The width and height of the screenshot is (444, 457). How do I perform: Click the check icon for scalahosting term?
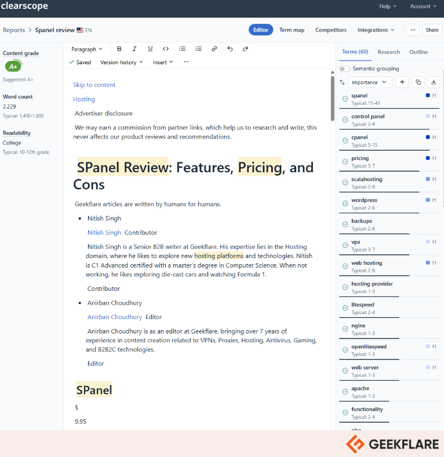point(345,182)
